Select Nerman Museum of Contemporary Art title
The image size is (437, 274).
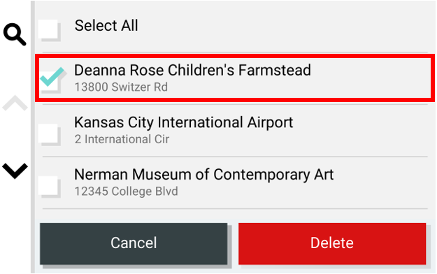click(x=203, y=175)
